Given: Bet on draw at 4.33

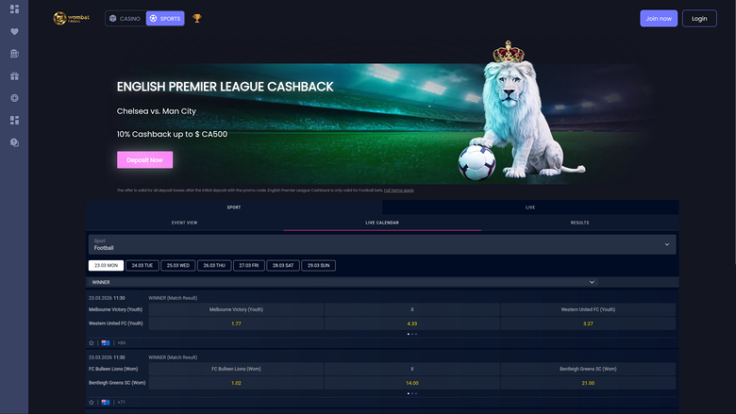Looking at the screenshot, I should click(412, 323).
